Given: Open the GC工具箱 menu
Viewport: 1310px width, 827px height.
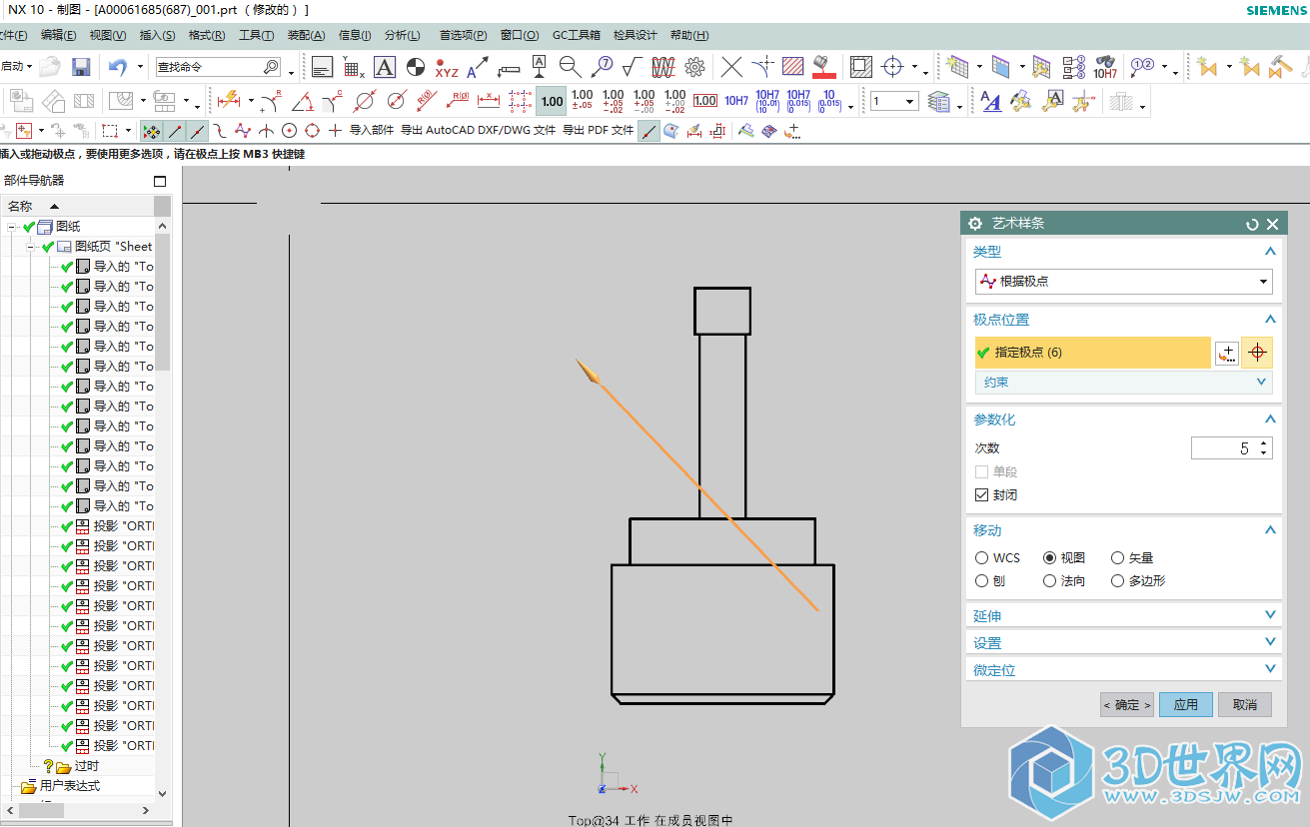Looking at the screenshot, I should (x=577, y=35).
